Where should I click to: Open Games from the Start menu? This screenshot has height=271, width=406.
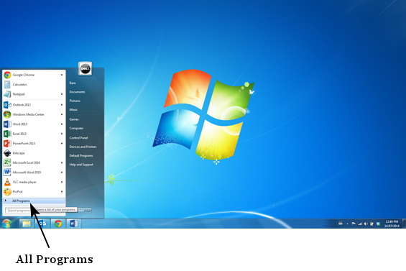coord(74,119)
